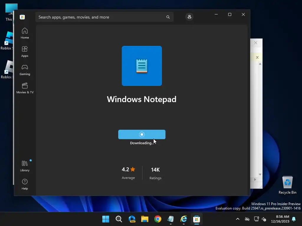Open Help in the Store sidebar

25,184
